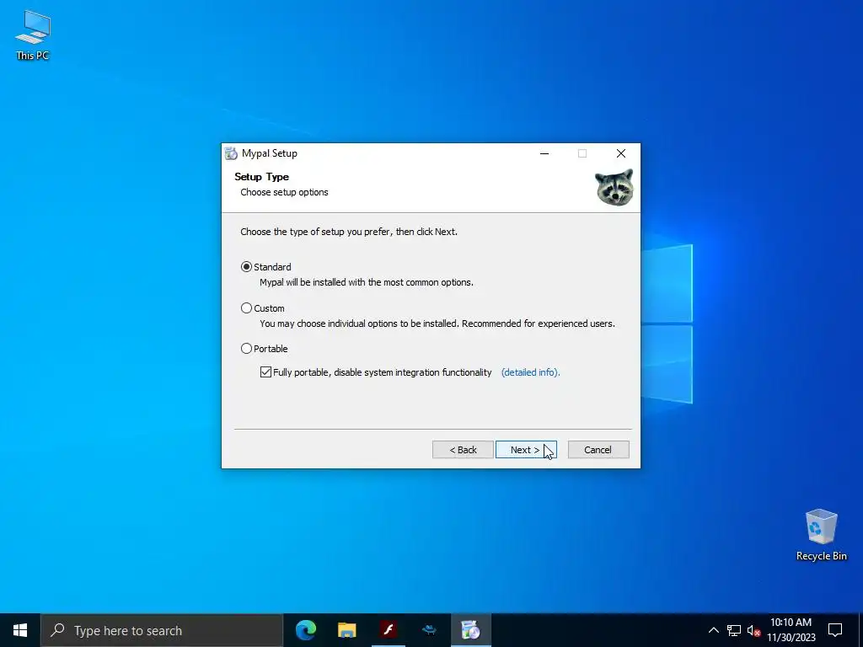Go back with the Back button
Viewport: 863px width, 647px height.
[x=463, y=450]
